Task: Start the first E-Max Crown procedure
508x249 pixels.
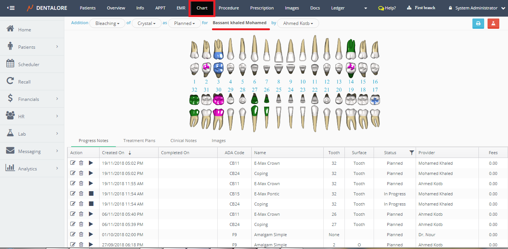Action: [91, 163]
